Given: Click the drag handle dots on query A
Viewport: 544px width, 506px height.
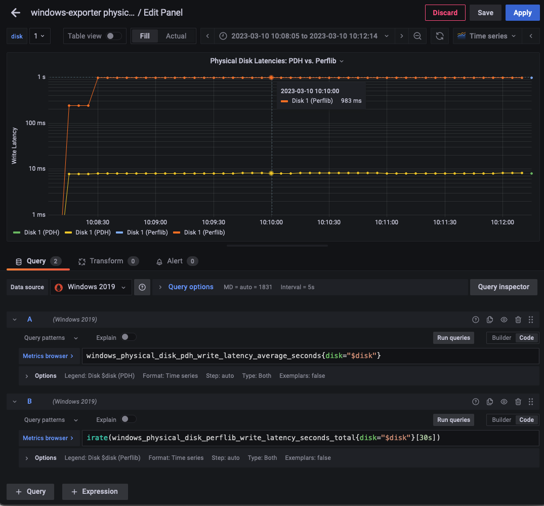Looking at the screenshot, I should point(530,320).
